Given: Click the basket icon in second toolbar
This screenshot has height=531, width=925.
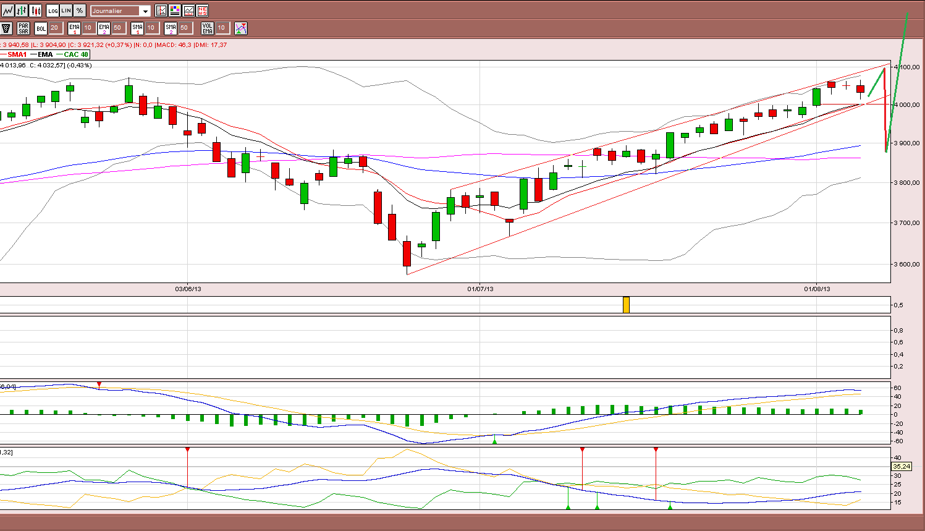Looking at the screenshot, I should 6,28.
